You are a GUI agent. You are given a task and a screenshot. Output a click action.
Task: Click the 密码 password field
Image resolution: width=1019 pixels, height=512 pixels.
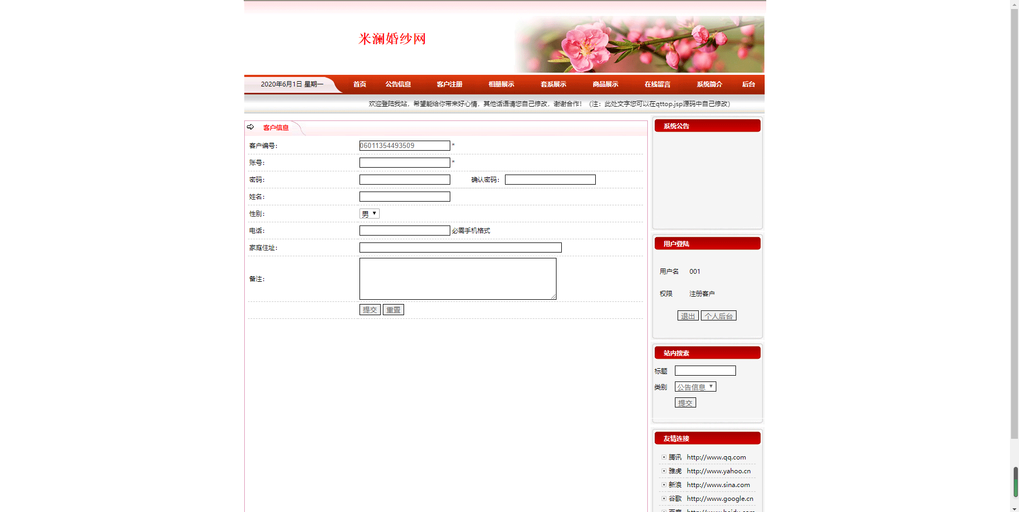tap(405, 179)
